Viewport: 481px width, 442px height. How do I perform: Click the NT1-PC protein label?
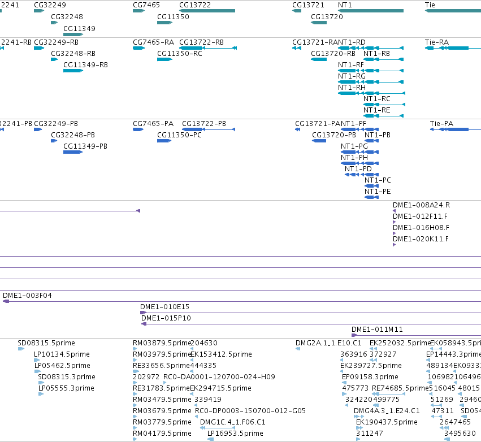[378, 181]
